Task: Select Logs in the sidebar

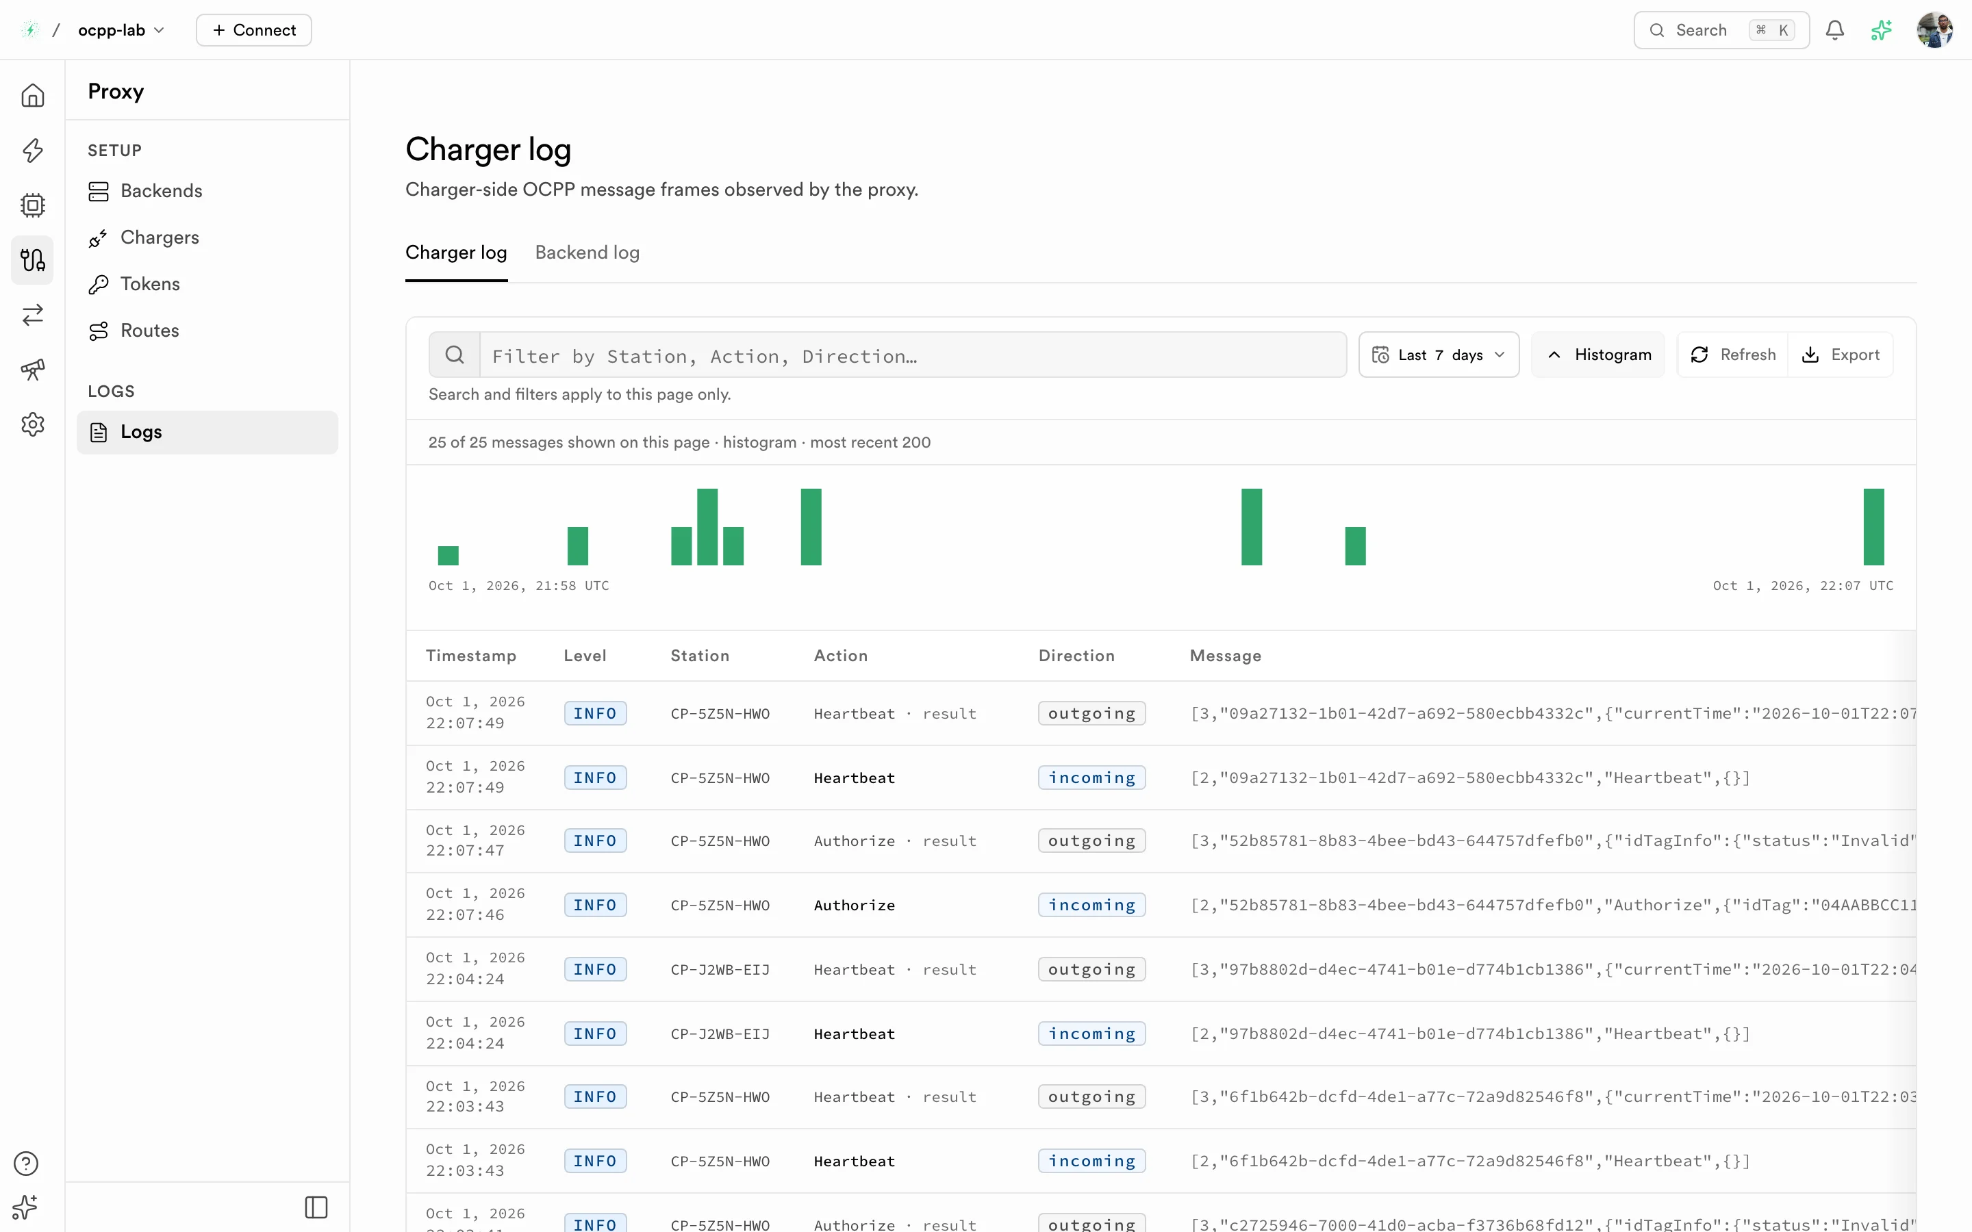Action: (x=207, y=432)
